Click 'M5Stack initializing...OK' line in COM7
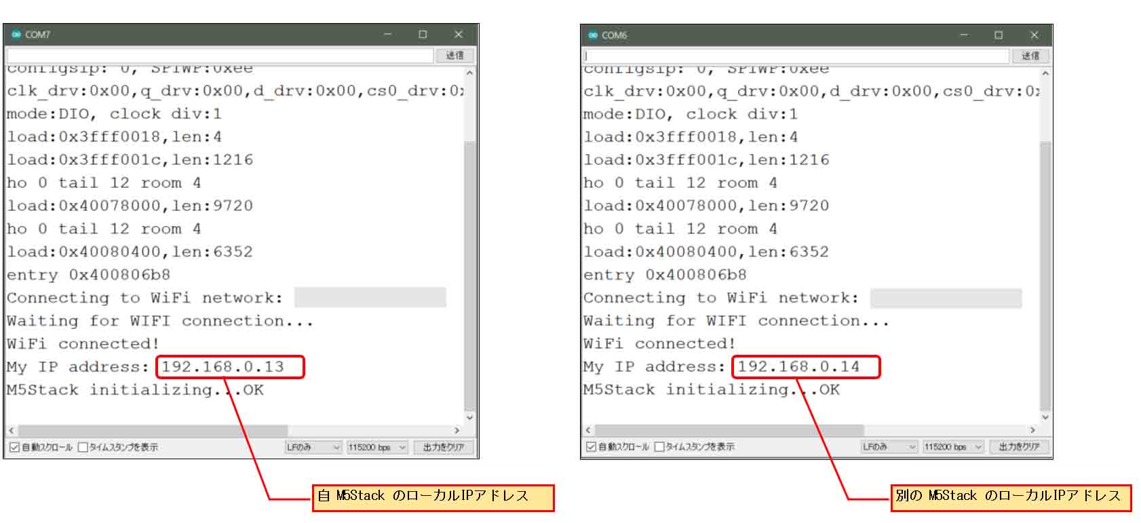 [135, 390]
